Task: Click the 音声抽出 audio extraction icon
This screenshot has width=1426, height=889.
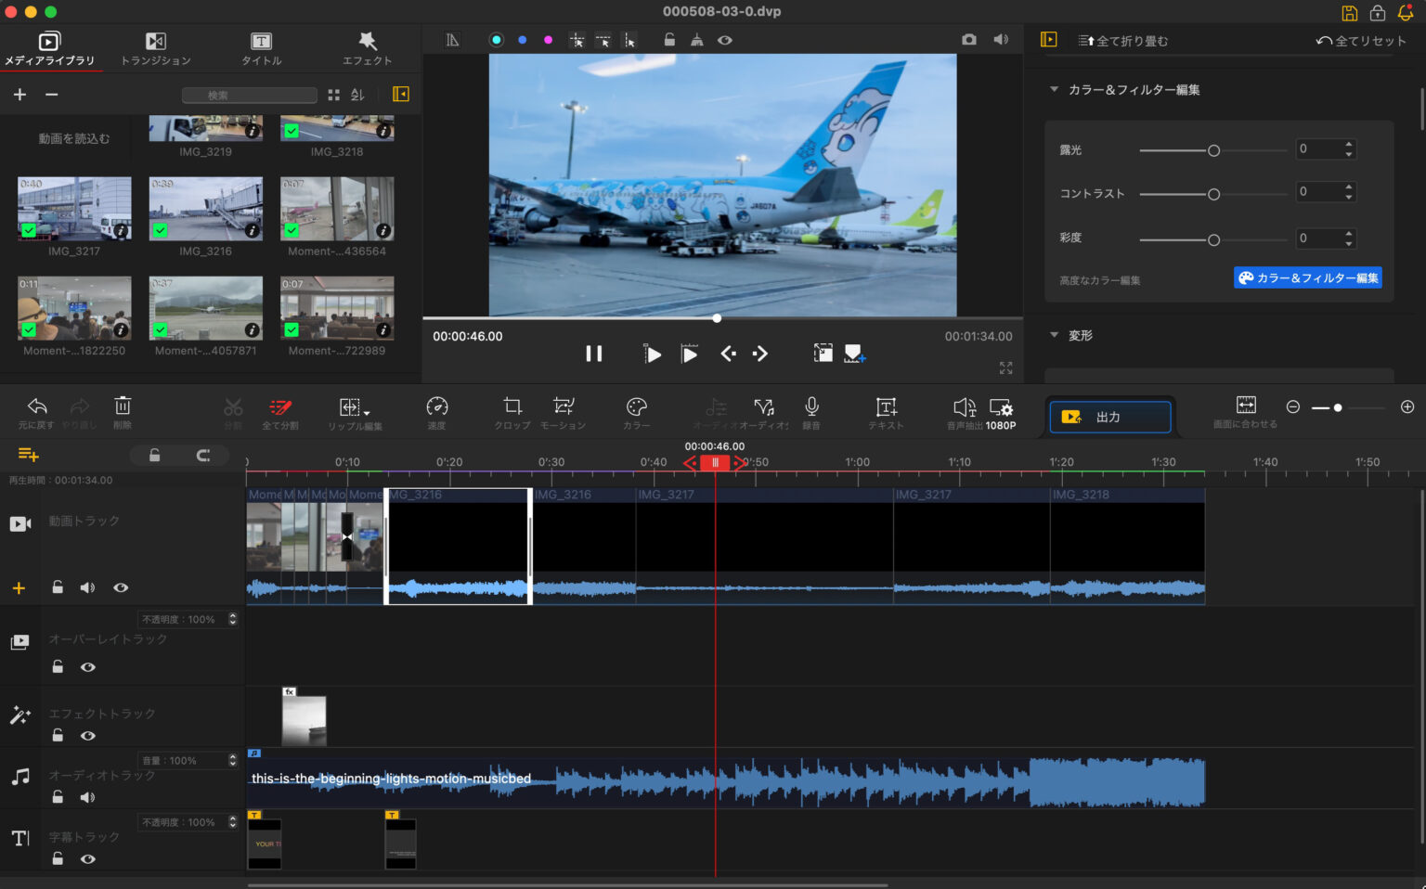Action: (964, 412)
